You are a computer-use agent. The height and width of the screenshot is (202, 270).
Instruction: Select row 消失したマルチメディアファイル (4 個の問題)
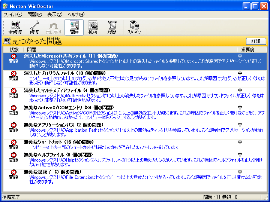tap(135, 96)
